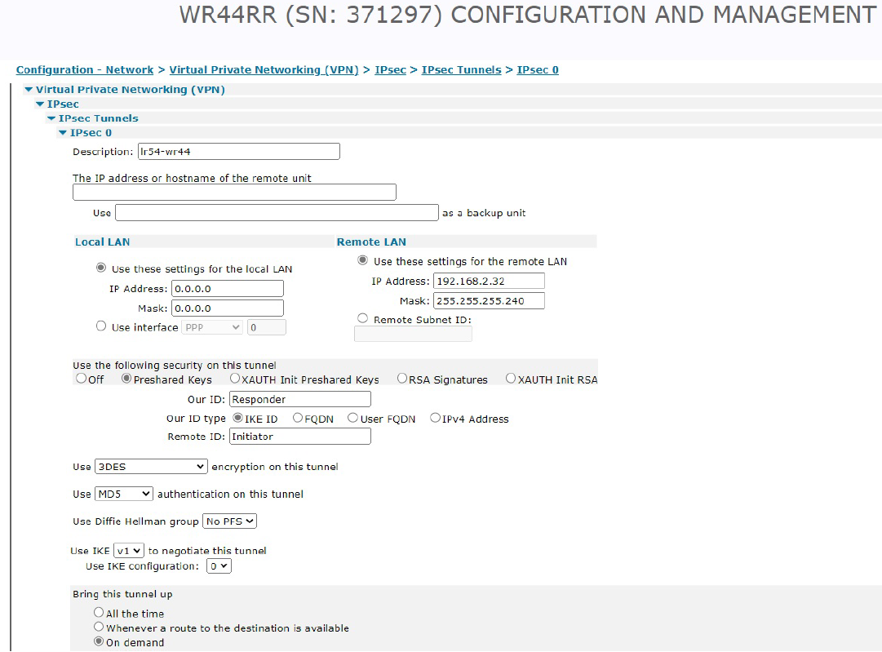Open the IPsec Tunnels breadcrumb link
Screen dimensions: 882x652
coord(461,69)
